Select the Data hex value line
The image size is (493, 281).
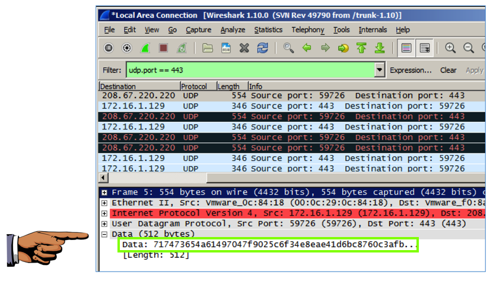tap(268, 244)
